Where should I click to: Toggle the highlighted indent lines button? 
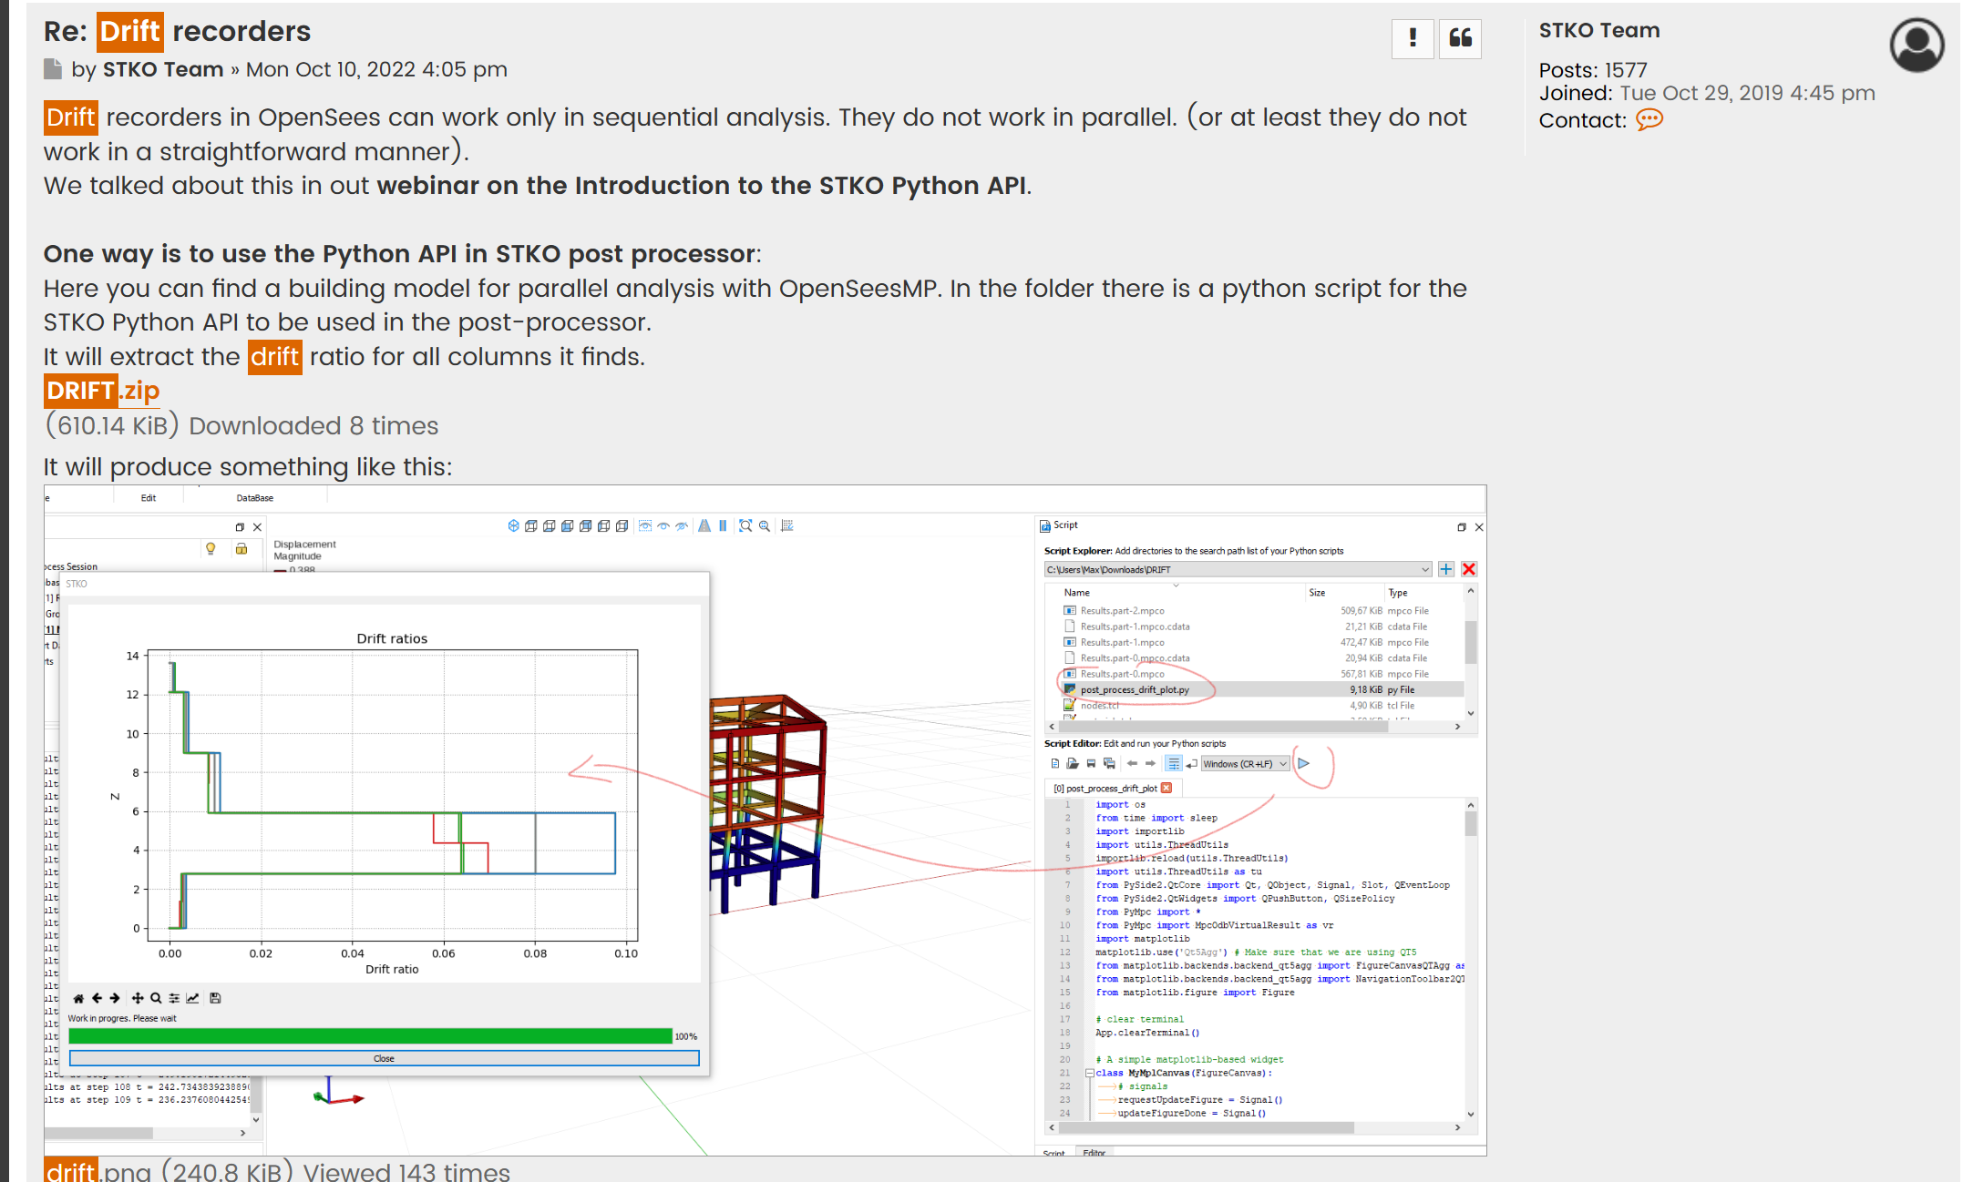point(1173,764)
